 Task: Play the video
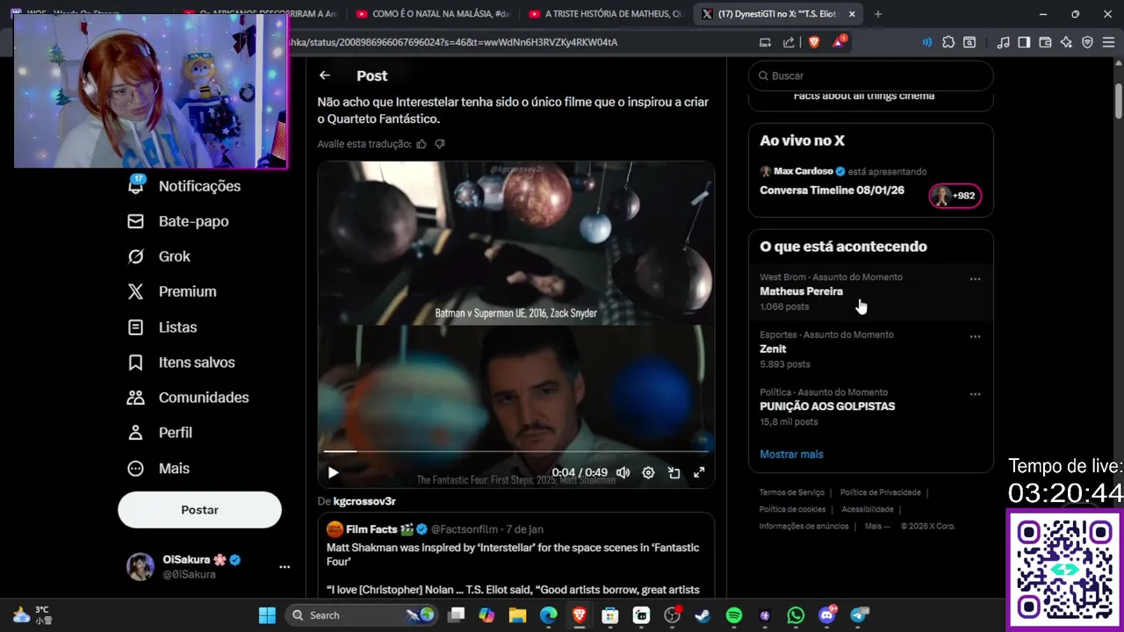click(333, 472)
